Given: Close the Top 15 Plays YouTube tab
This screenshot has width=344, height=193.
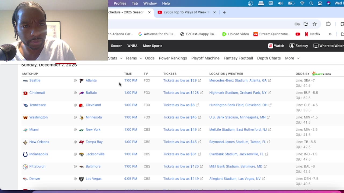Looking at the screenshot, I should pyautogui.click(x=214, y=12).
